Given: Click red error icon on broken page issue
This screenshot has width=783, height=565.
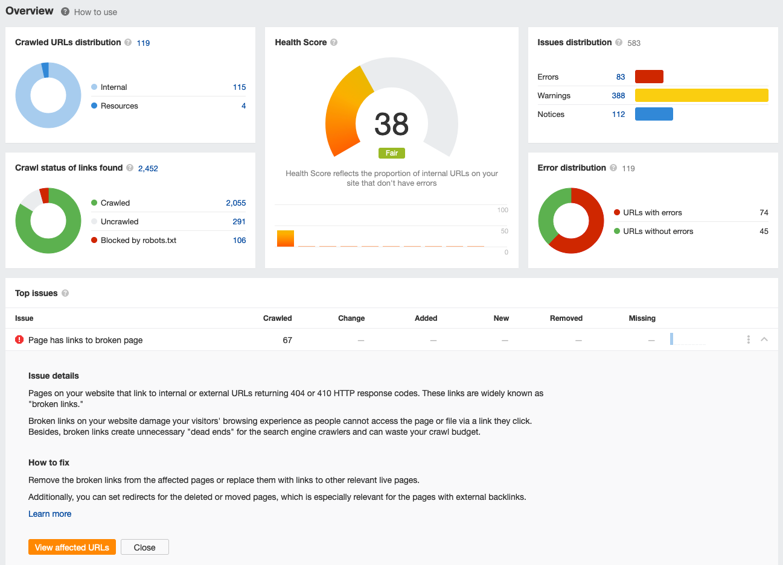Looking at the screenshot, I should point(19,339).
